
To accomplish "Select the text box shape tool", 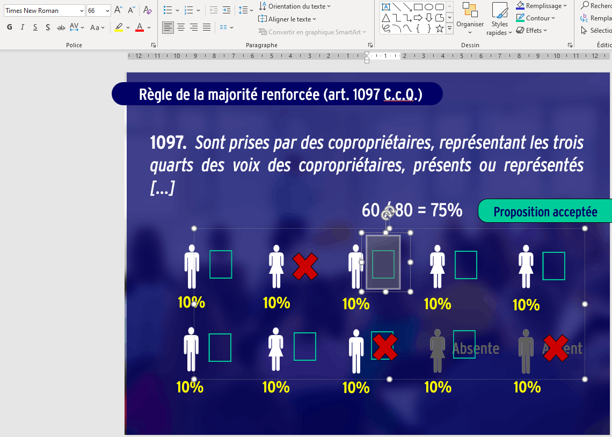I will point(386,7).
